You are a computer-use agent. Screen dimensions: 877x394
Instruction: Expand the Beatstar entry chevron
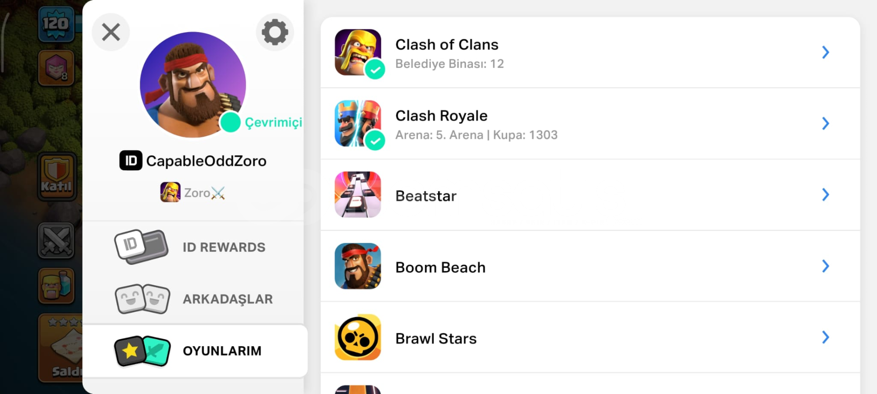tap(825, 194)
